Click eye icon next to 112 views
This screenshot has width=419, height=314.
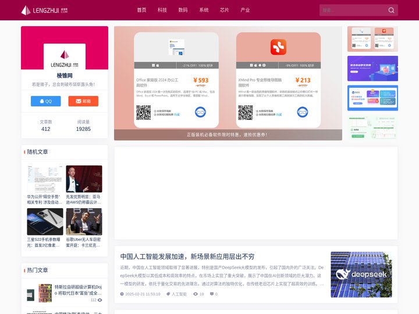click(100, 300)
